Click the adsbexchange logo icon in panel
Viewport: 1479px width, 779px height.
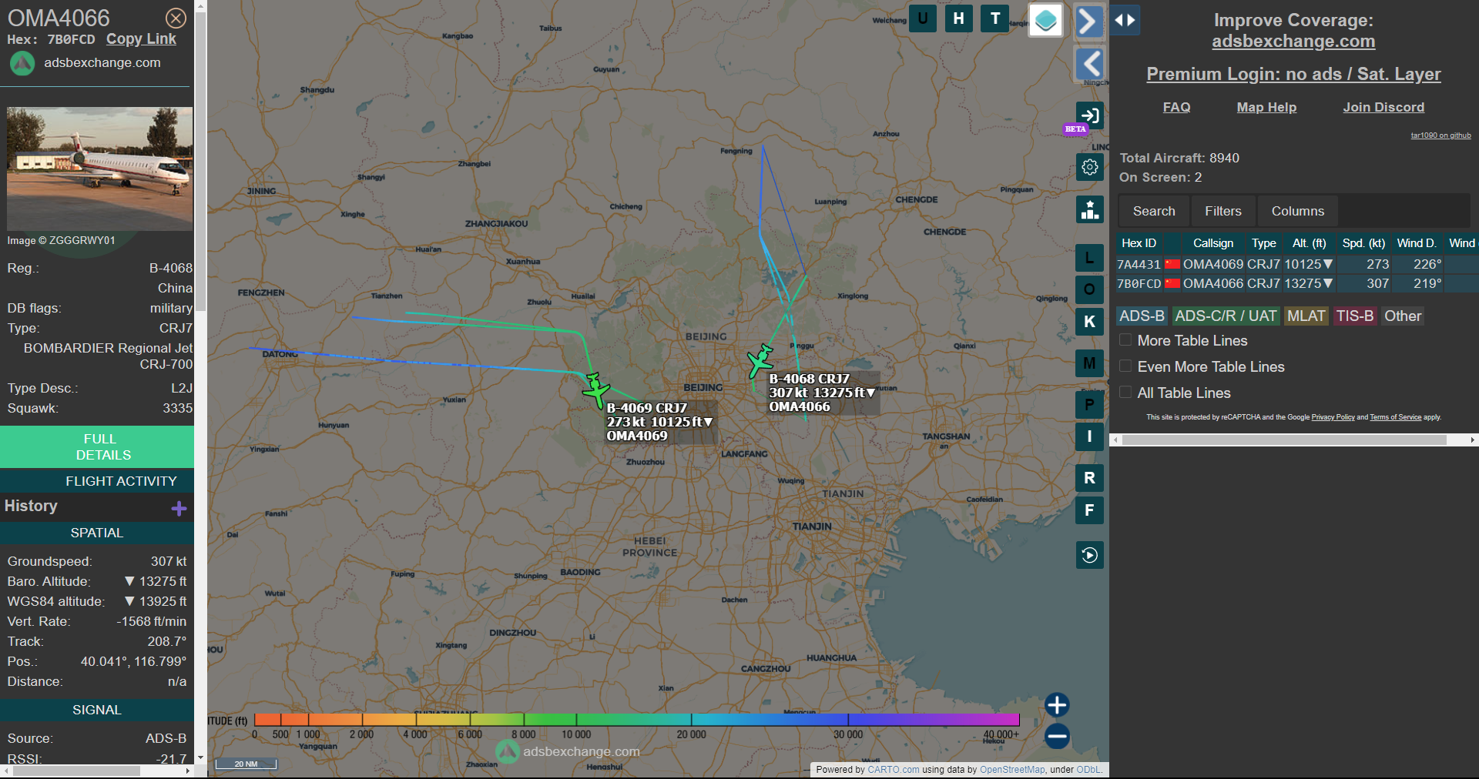(x=22, y=63)
